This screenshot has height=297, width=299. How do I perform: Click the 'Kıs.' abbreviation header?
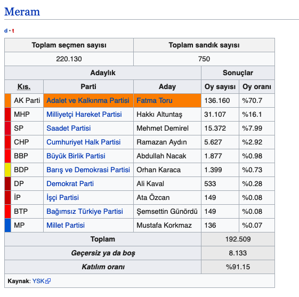(24, 86)
